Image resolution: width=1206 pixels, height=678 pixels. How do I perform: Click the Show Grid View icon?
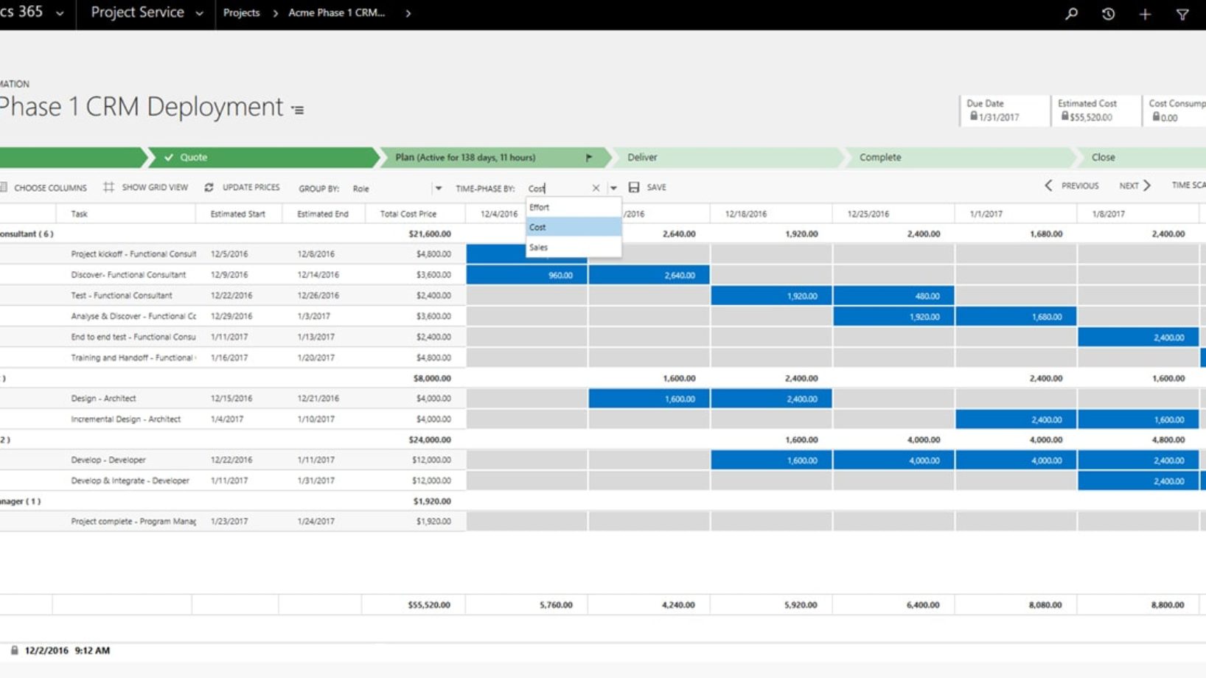click(108, 187)
